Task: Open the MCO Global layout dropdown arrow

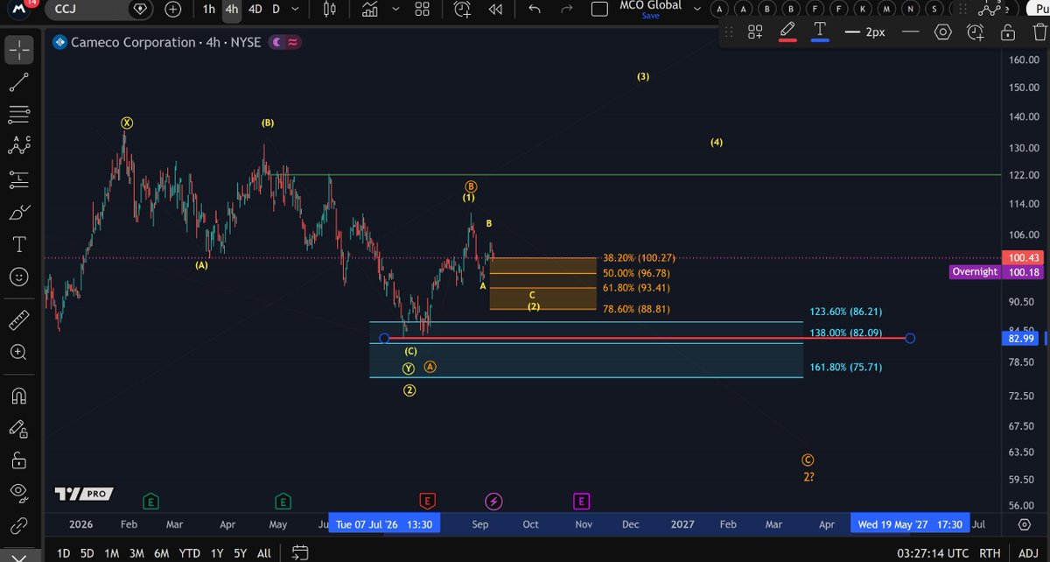Action: point(698,10)
